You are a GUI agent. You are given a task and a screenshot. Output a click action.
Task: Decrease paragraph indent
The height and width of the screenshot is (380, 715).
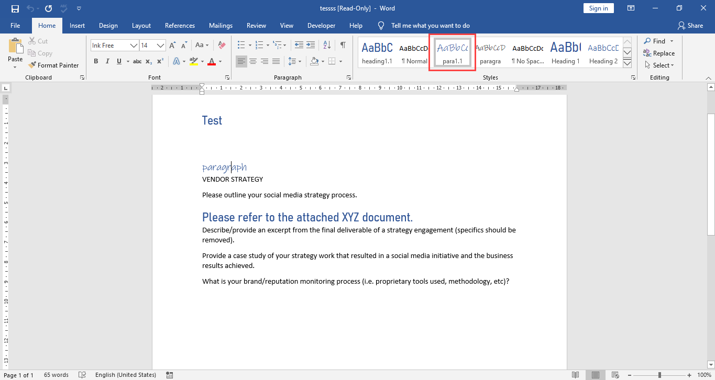pyautogui.click(x=299, y=46)
